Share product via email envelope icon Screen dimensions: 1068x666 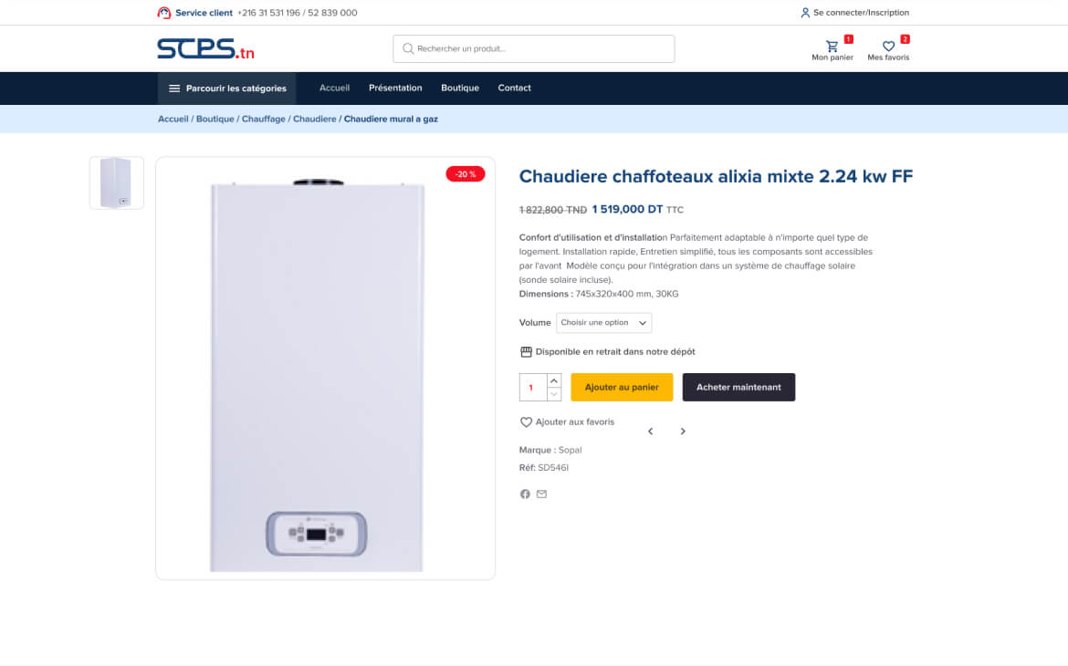541,494
